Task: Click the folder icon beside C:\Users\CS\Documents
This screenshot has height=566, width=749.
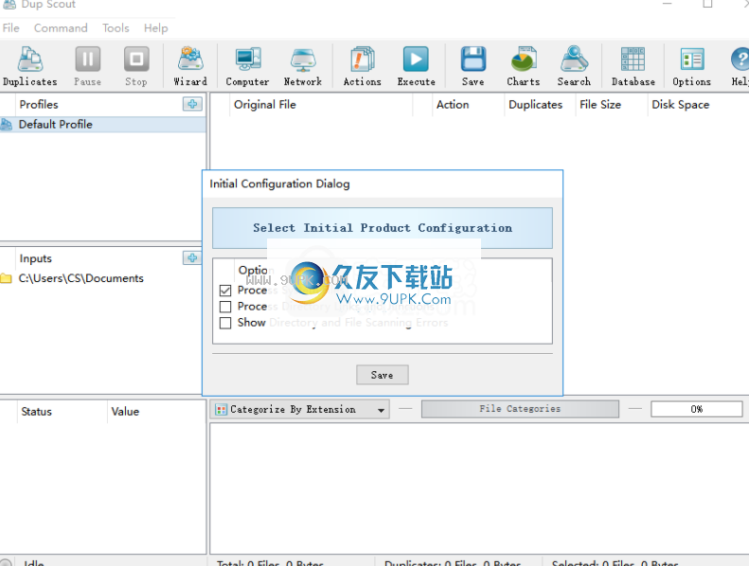Action: click(7, 278)
